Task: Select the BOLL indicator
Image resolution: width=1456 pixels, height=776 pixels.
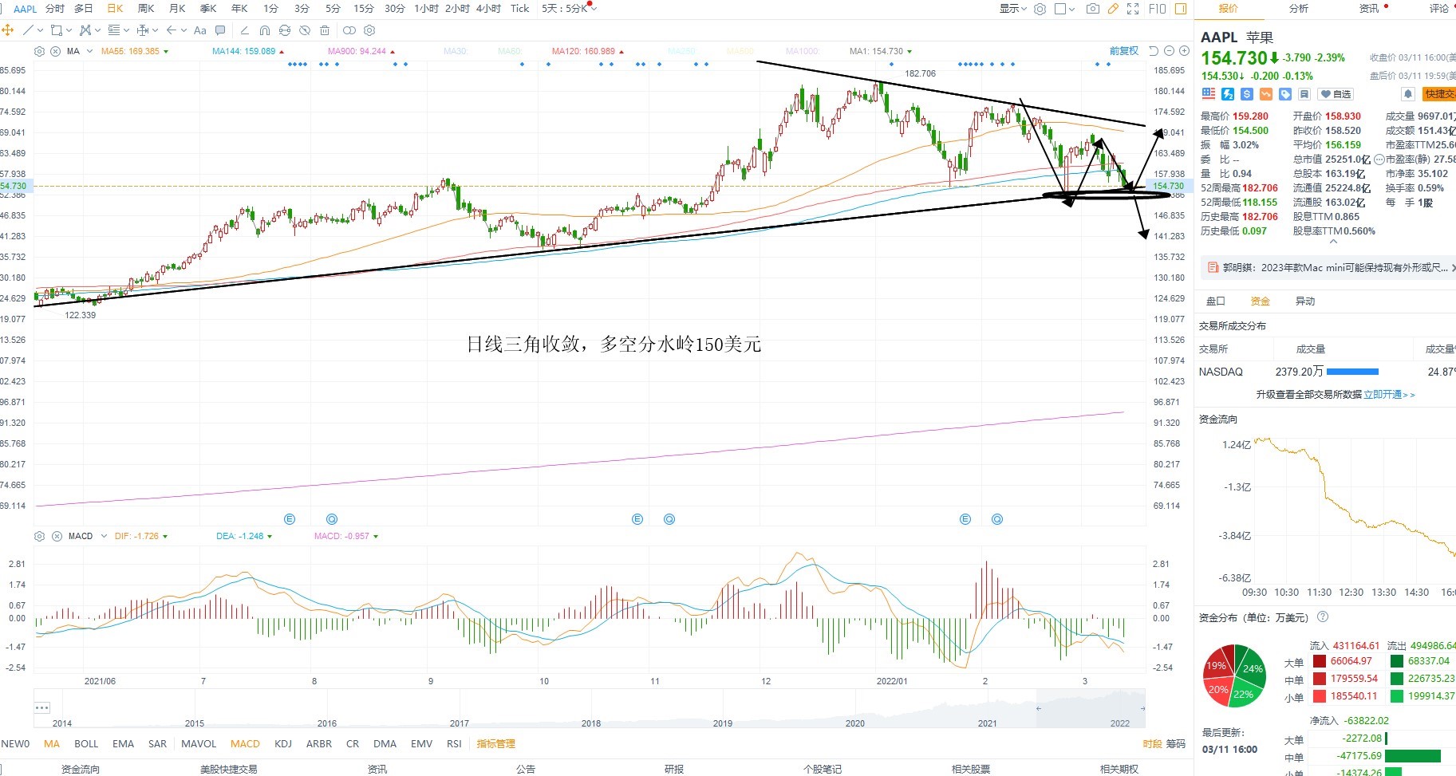Action: coord(86,744)
